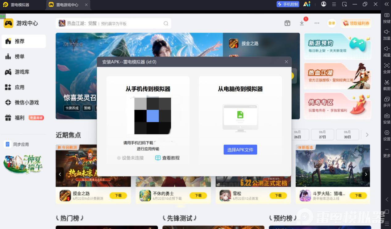Open the 传奇专区 promo card
The width and height of the screenshot is (391, 229).
337,106
